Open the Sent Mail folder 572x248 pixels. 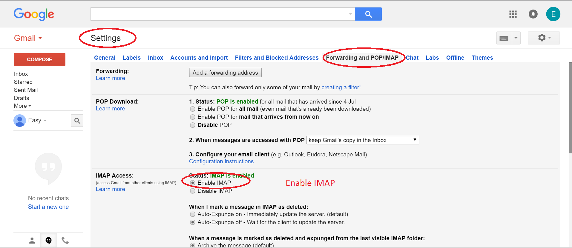point(26,90)
